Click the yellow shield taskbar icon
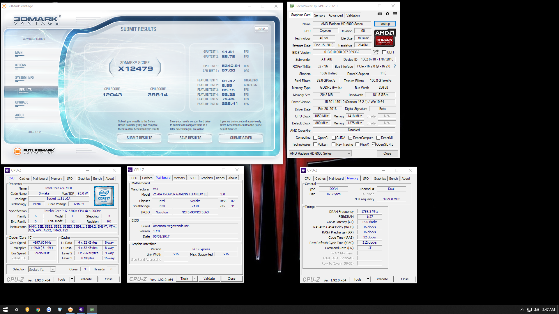This screenshot has width=559, height=314. tap(27, 310)
